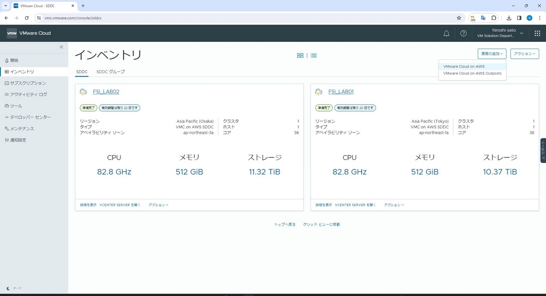Screen dimensions: 546x296
Task: Open the アクション dropdown on FSI_LAB02 card
Action: click(158, 205)
